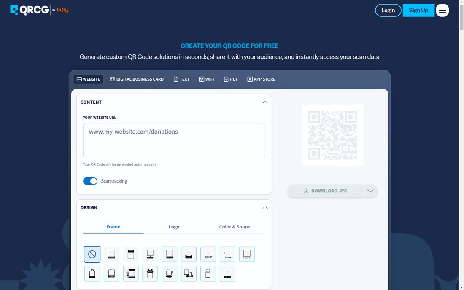The height and width of the screenshot is (290, 464).
Task: Choose the borderless frame with bottom label
Action: pyautogui.click(x=227, y=274)
